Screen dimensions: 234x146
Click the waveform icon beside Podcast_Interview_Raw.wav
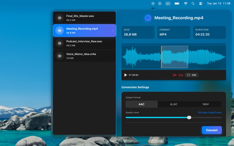tap(60, 43)
